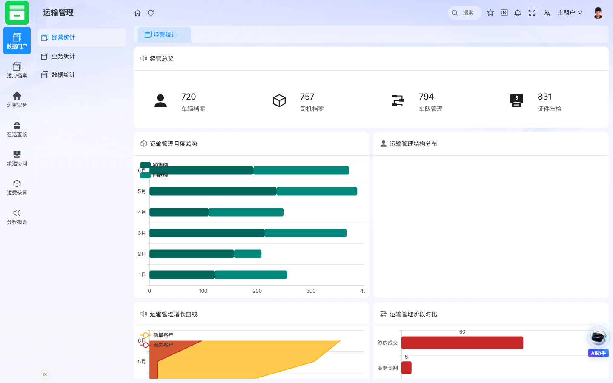Click the 经营总览 section heading
This screenshot has height=383, width=613.
click(x=162, y=59)
